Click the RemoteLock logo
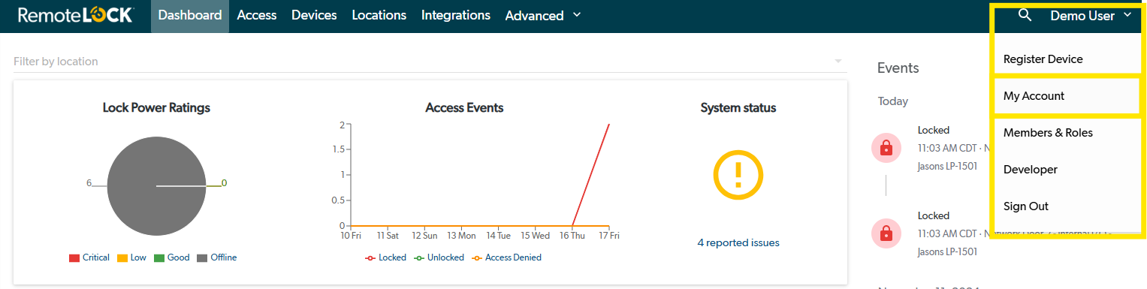This screenshot has width=1147, height=289. click(x=76, y=15)
